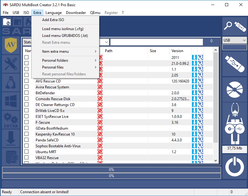
Task: Click download arrow for DrWeb LiveCD 9.x
Action: (x=194, y=110)
